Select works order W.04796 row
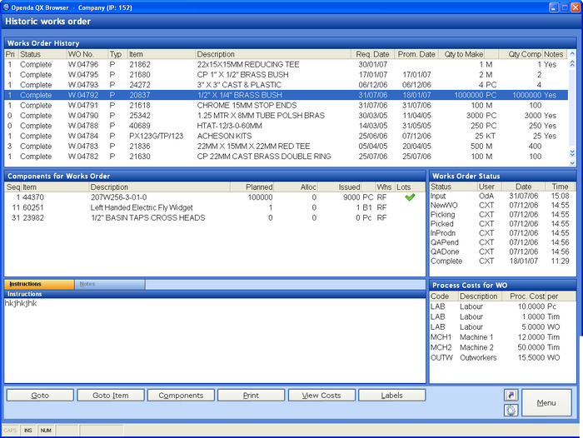Screen dimensions: 583x438 point(286,64)
